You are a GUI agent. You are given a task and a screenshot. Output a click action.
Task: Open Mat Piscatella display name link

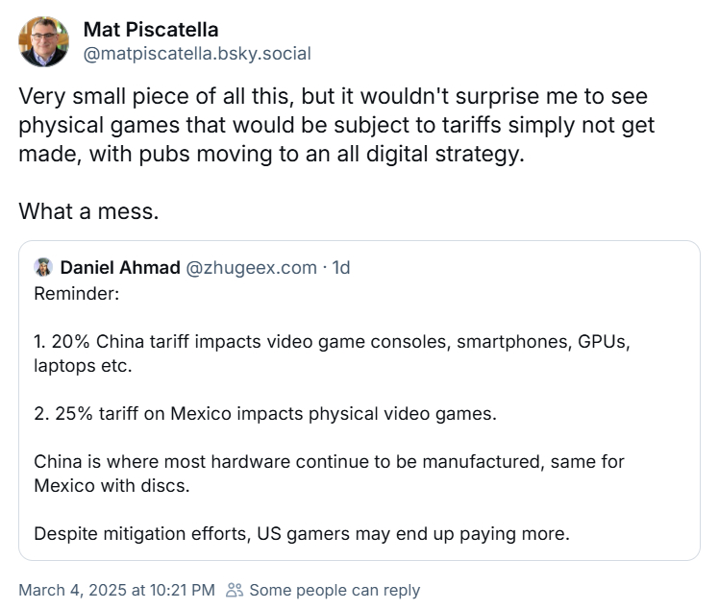click(x=151, y=30)
